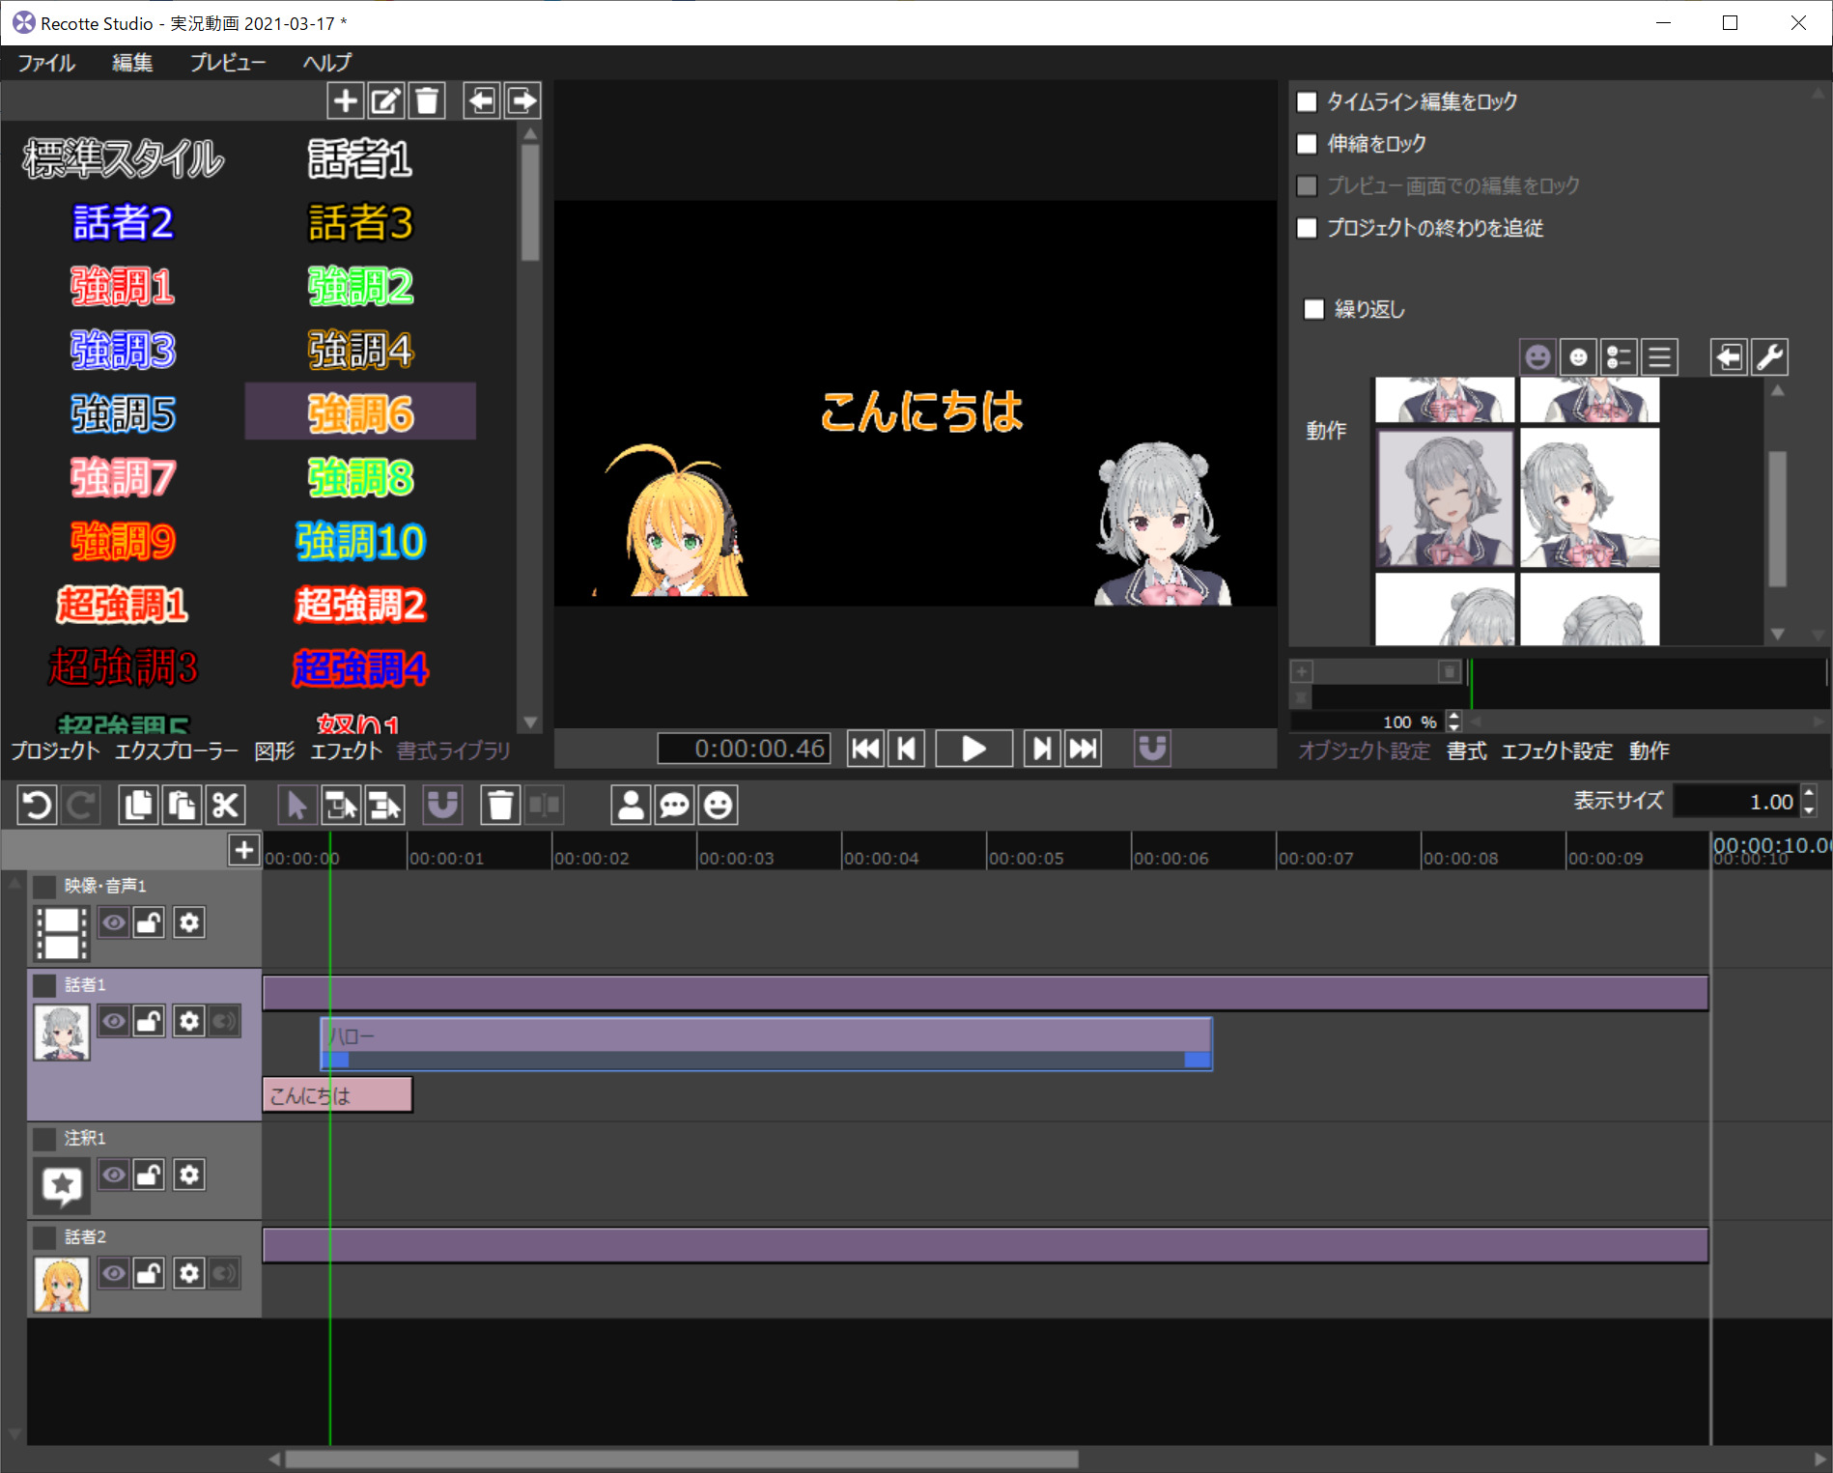Switch motion panel to small face view
The height and width of the screenshot is (1473, 1833).
[1578, 357]
